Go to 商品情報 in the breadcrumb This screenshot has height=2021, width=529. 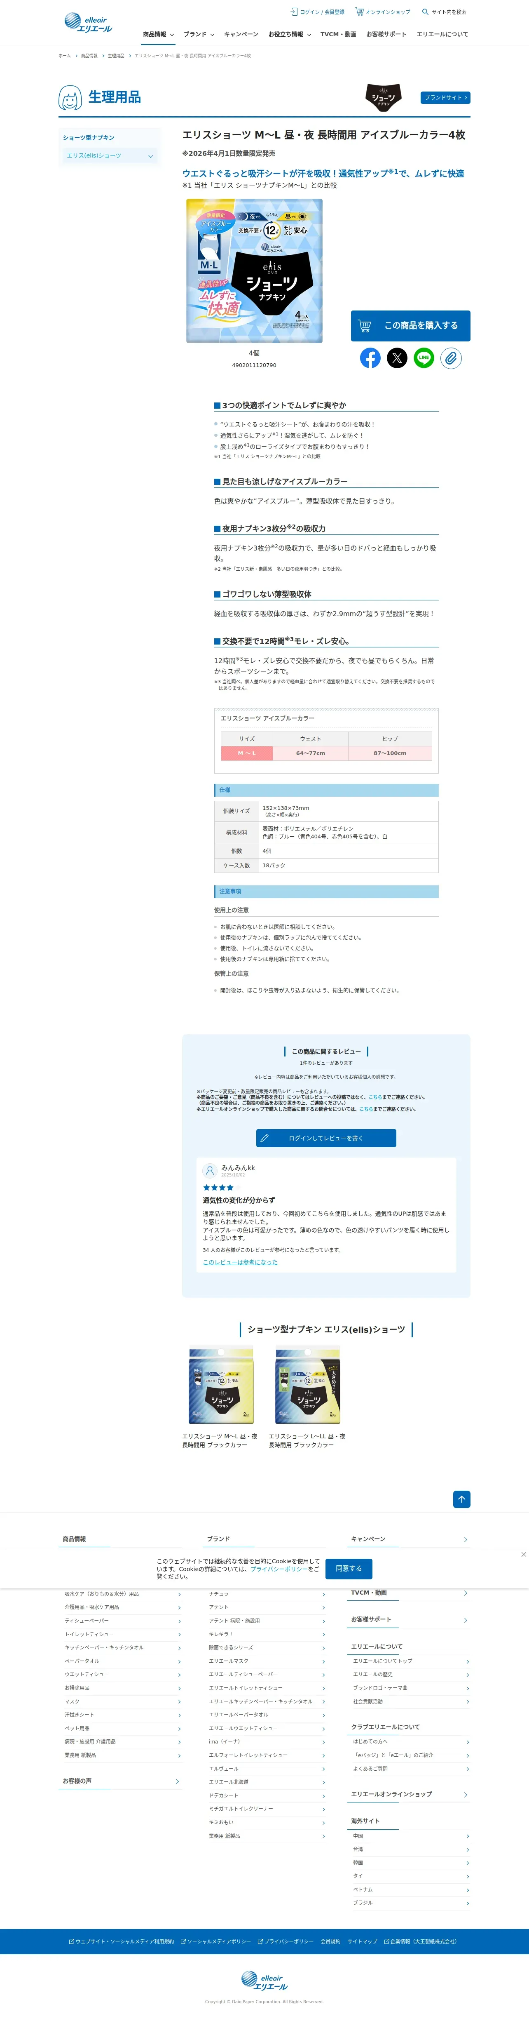89,56
